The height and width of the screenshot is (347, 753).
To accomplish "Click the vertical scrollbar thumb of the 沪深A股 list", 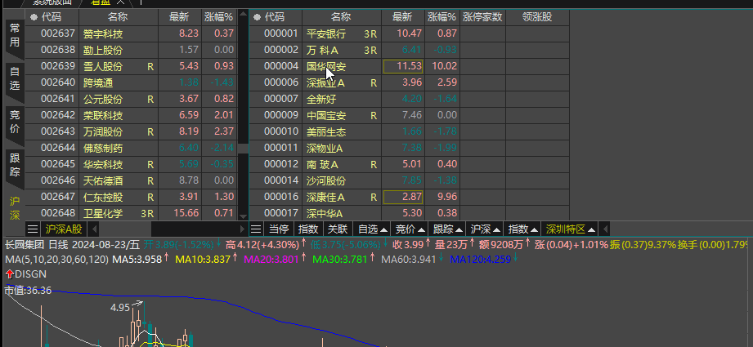I will click(x=243, y=148).
